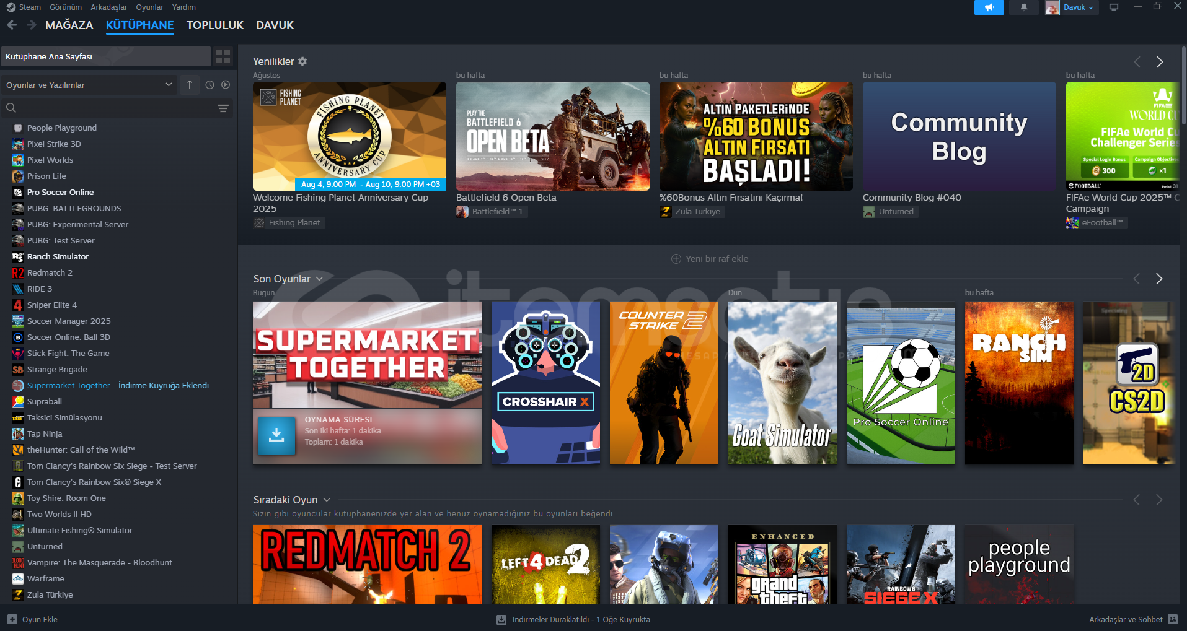Expand Son Oyunlar shelf dropdown
This screenshot has width=1187, height=631.
[320, 279]
